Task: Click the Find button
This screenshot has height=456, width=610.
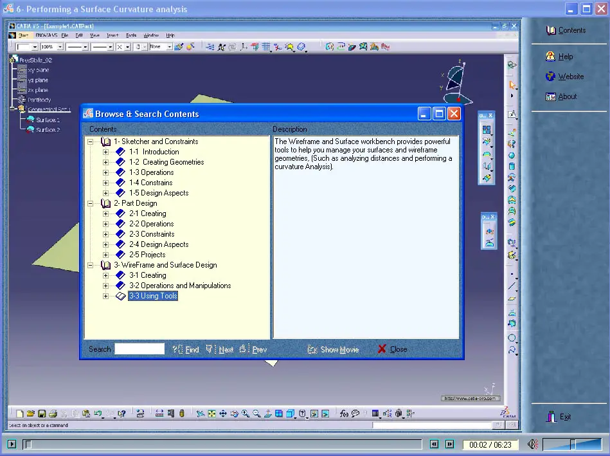Action: (x=186, y=349)
